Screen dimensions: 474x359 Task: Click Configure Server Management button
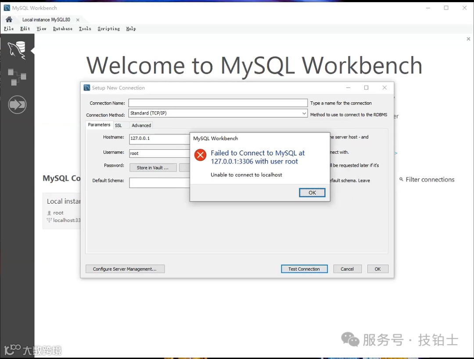point(125,269)
